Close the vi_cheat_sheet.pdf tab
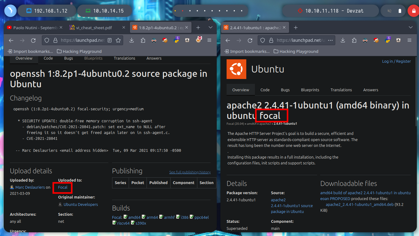Screen dimensions: 419x236 coord(124,28)
